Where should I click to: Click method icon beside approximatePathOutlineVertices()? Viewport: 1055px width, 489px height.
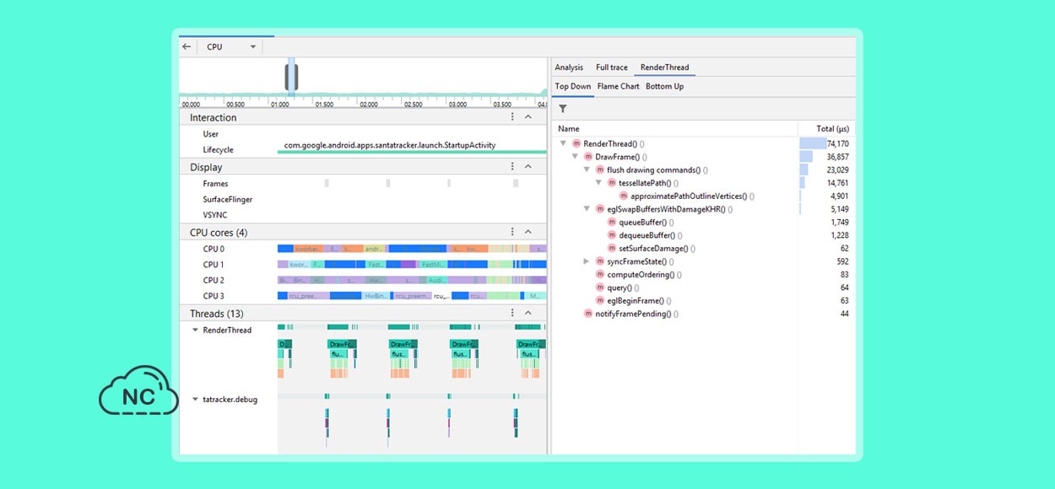tap(624, 196)
